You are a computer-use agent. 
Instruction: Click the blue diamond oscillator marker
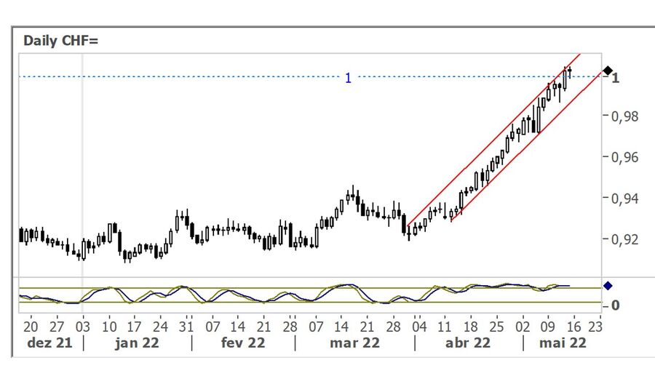608,286
